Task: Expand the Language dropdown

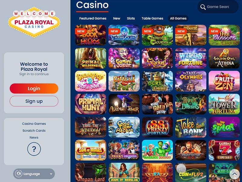Action: (x=34, y=174)
